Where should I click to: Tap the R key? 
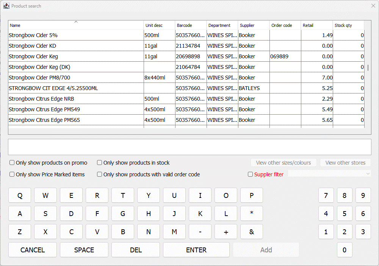(97, 195)
